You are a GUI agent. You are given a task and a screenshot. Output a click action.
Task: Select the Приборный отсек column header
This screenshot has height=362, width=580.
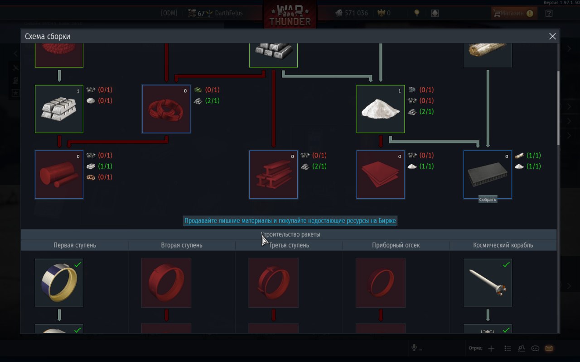click(396, 245)
